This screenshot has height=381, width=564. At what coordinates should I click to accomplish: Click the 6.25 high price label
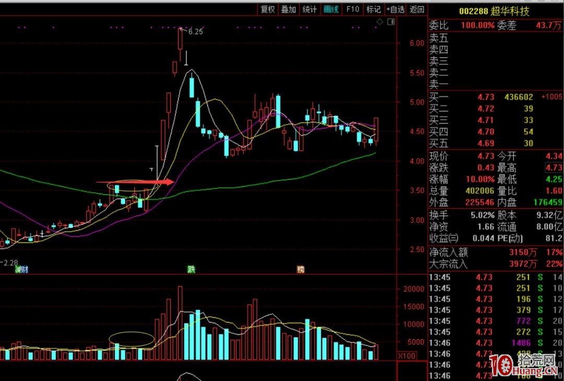(x=196, y=32)
